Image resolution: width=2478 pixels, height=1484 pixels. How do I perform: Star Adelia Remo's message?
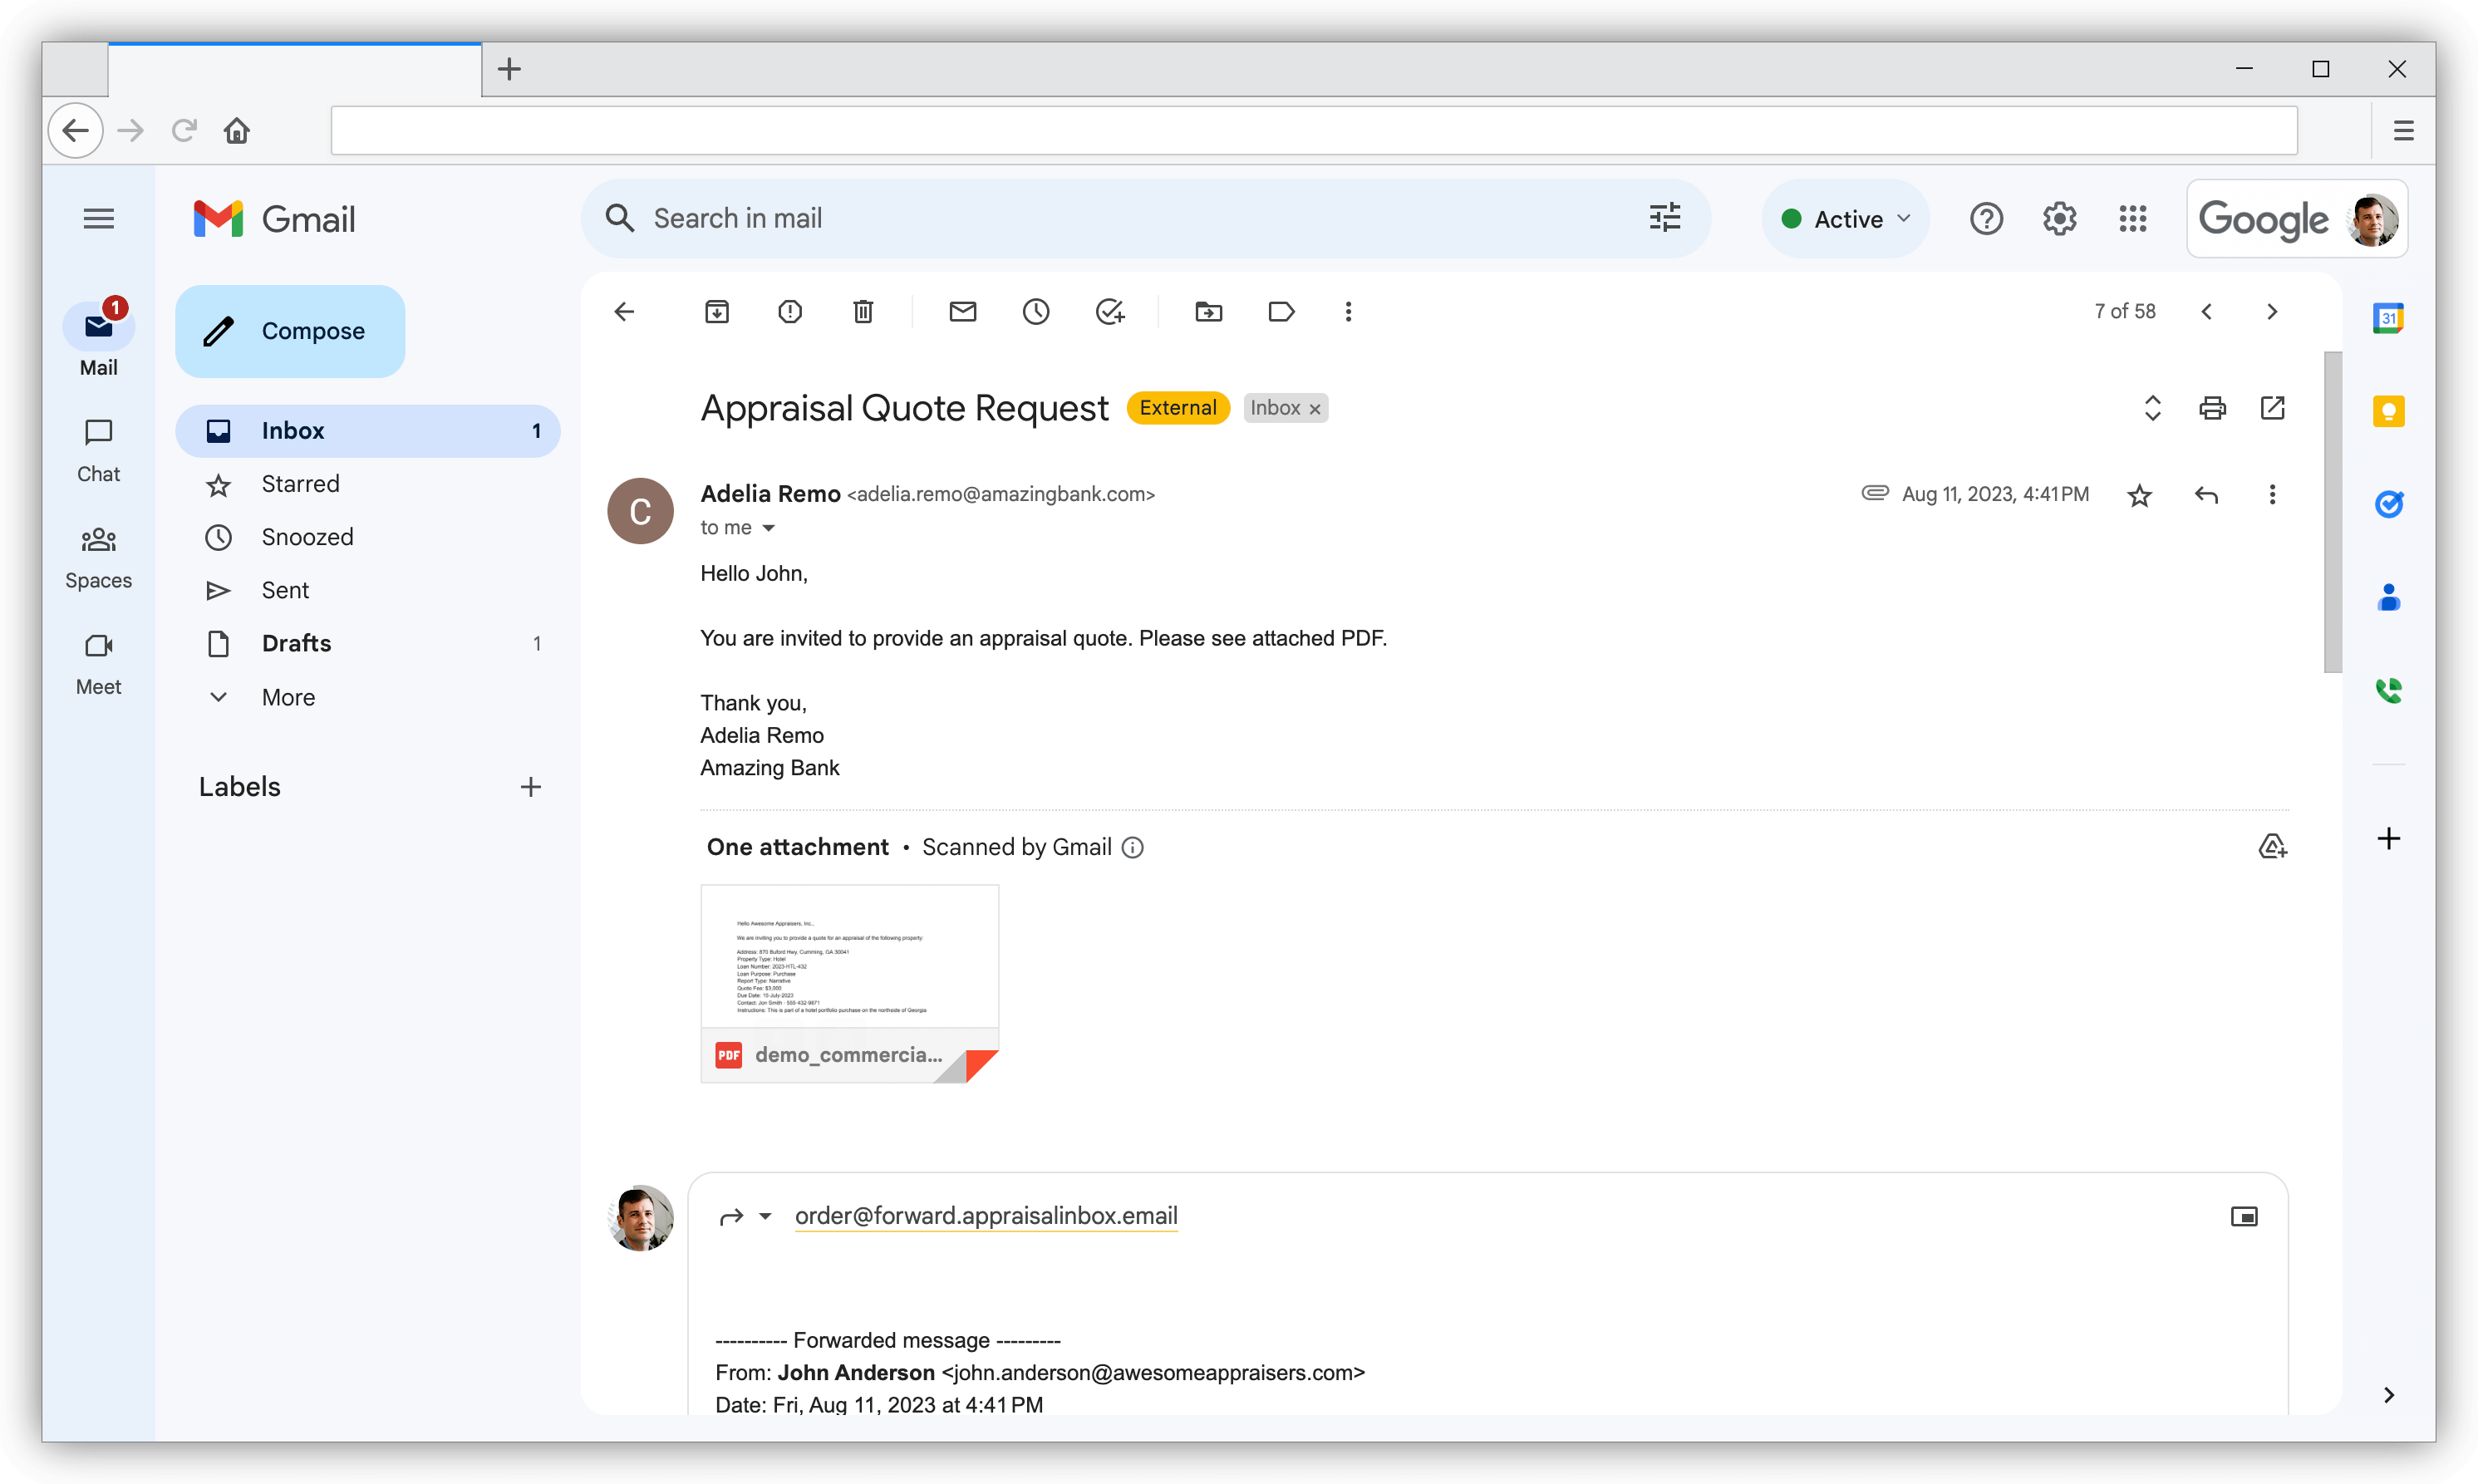click(2139, 495)
